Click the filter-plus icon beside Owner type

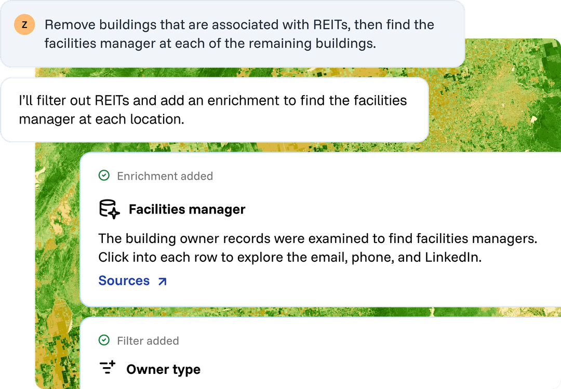coord(108,368)
